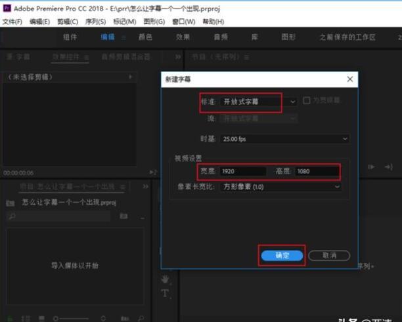This screenshot has height=322, width=402.
Task: Open the 标准 dropdown showing 开放式字幕
Action: 258,102
